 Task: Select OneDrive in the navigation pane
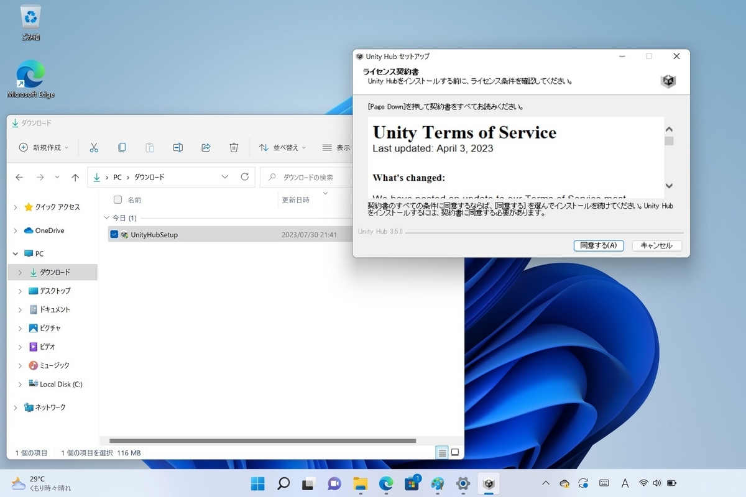(x=50, y=230)
